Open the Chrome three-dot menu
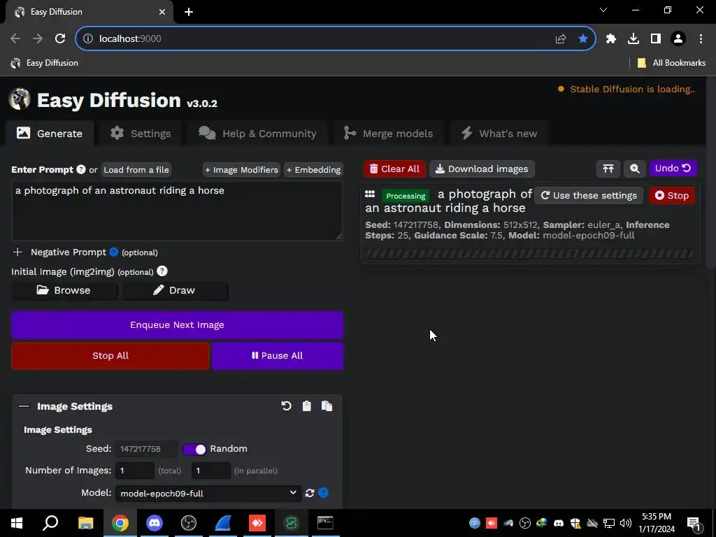 point(701,39)
